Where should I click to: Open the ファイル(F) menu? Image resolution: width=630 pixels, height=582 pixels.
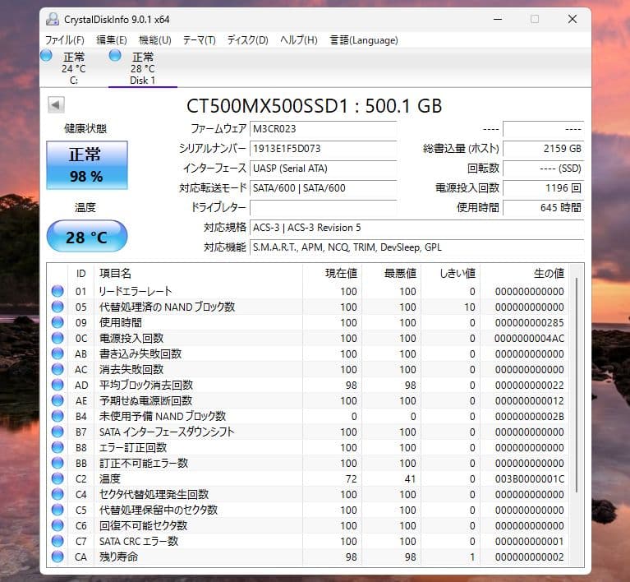pos(64,39)
